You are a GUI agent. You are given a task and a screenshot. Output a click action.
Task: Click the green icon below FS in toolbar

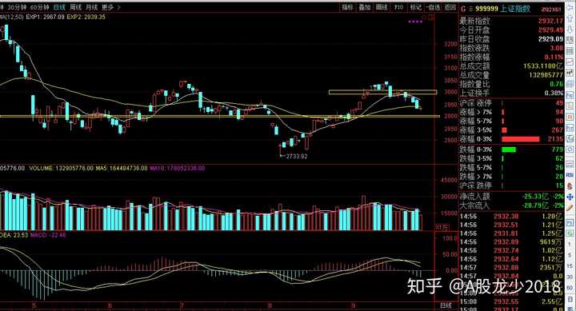[x=570, y=233]
